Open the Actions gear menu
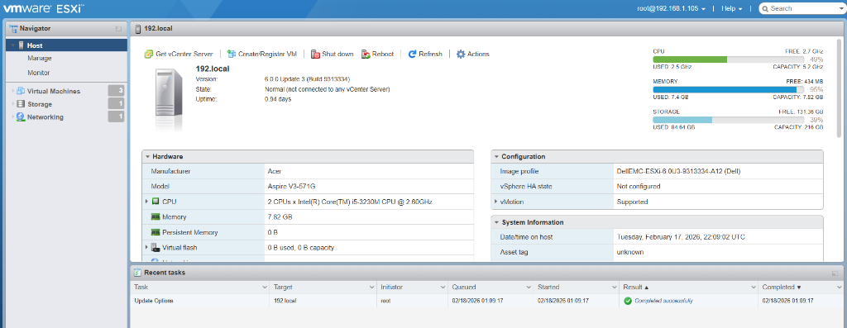This screenshot has height=328, width=847. 472,54
